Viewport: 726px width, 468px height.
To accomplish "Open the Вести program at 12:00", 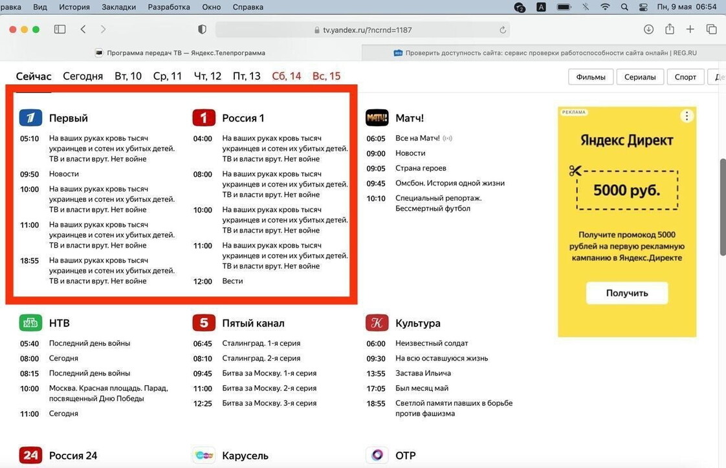I will coord(232,281).
